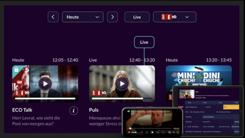Click the Puls progress bar

coord(122,98)
